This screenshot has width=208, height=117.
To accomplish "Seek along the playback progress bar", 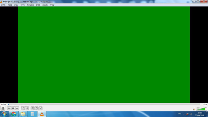I will coord(104,104).
